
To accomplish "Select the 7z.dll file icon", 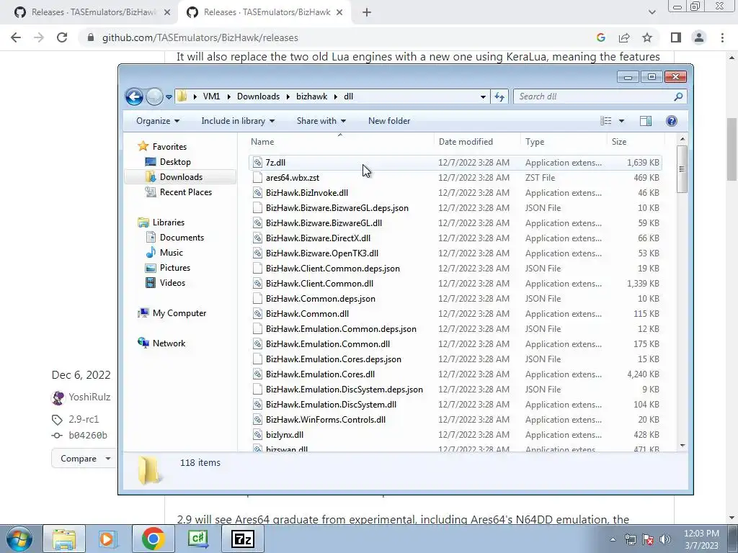I will 257,163.
